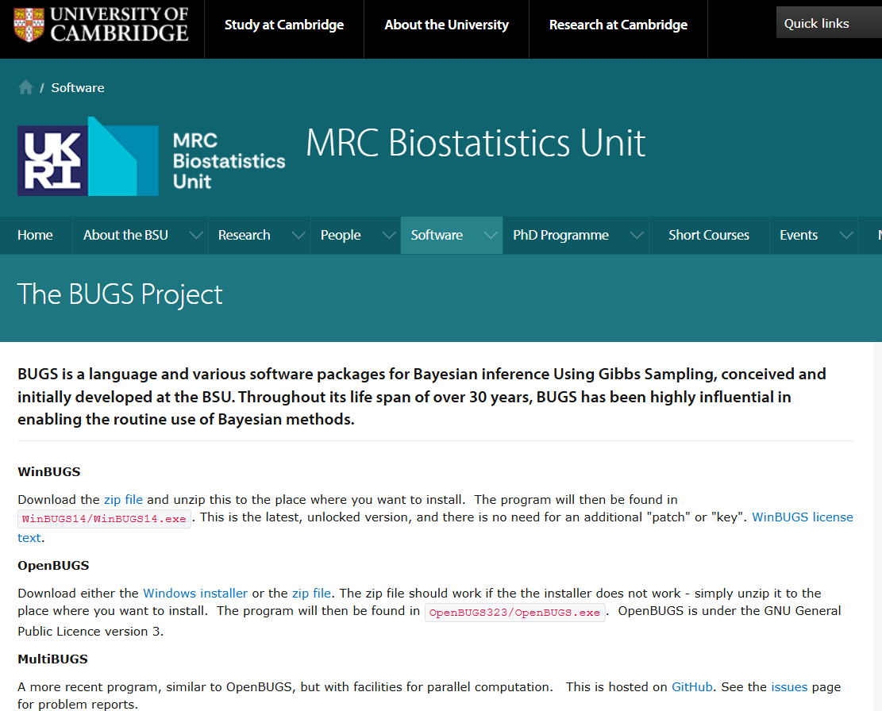
Task: Open Research at Cambridge menu
Action: pyautogui.click(x=618, y=25)
